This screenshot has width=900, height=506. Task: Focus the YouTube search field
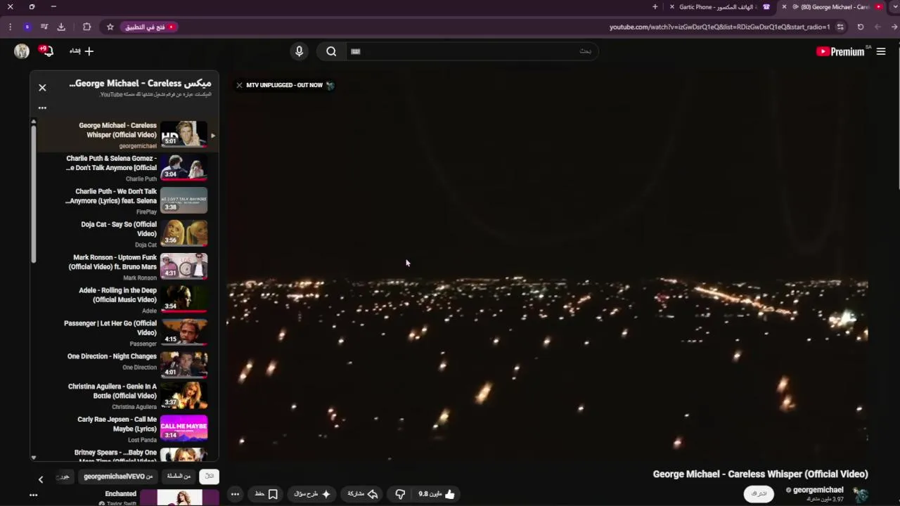click(x=471, y=51)
